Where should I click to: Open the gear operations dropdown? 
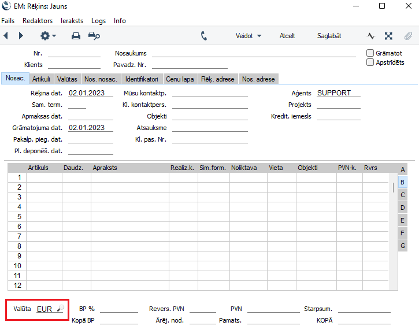[x=48, y=36]
